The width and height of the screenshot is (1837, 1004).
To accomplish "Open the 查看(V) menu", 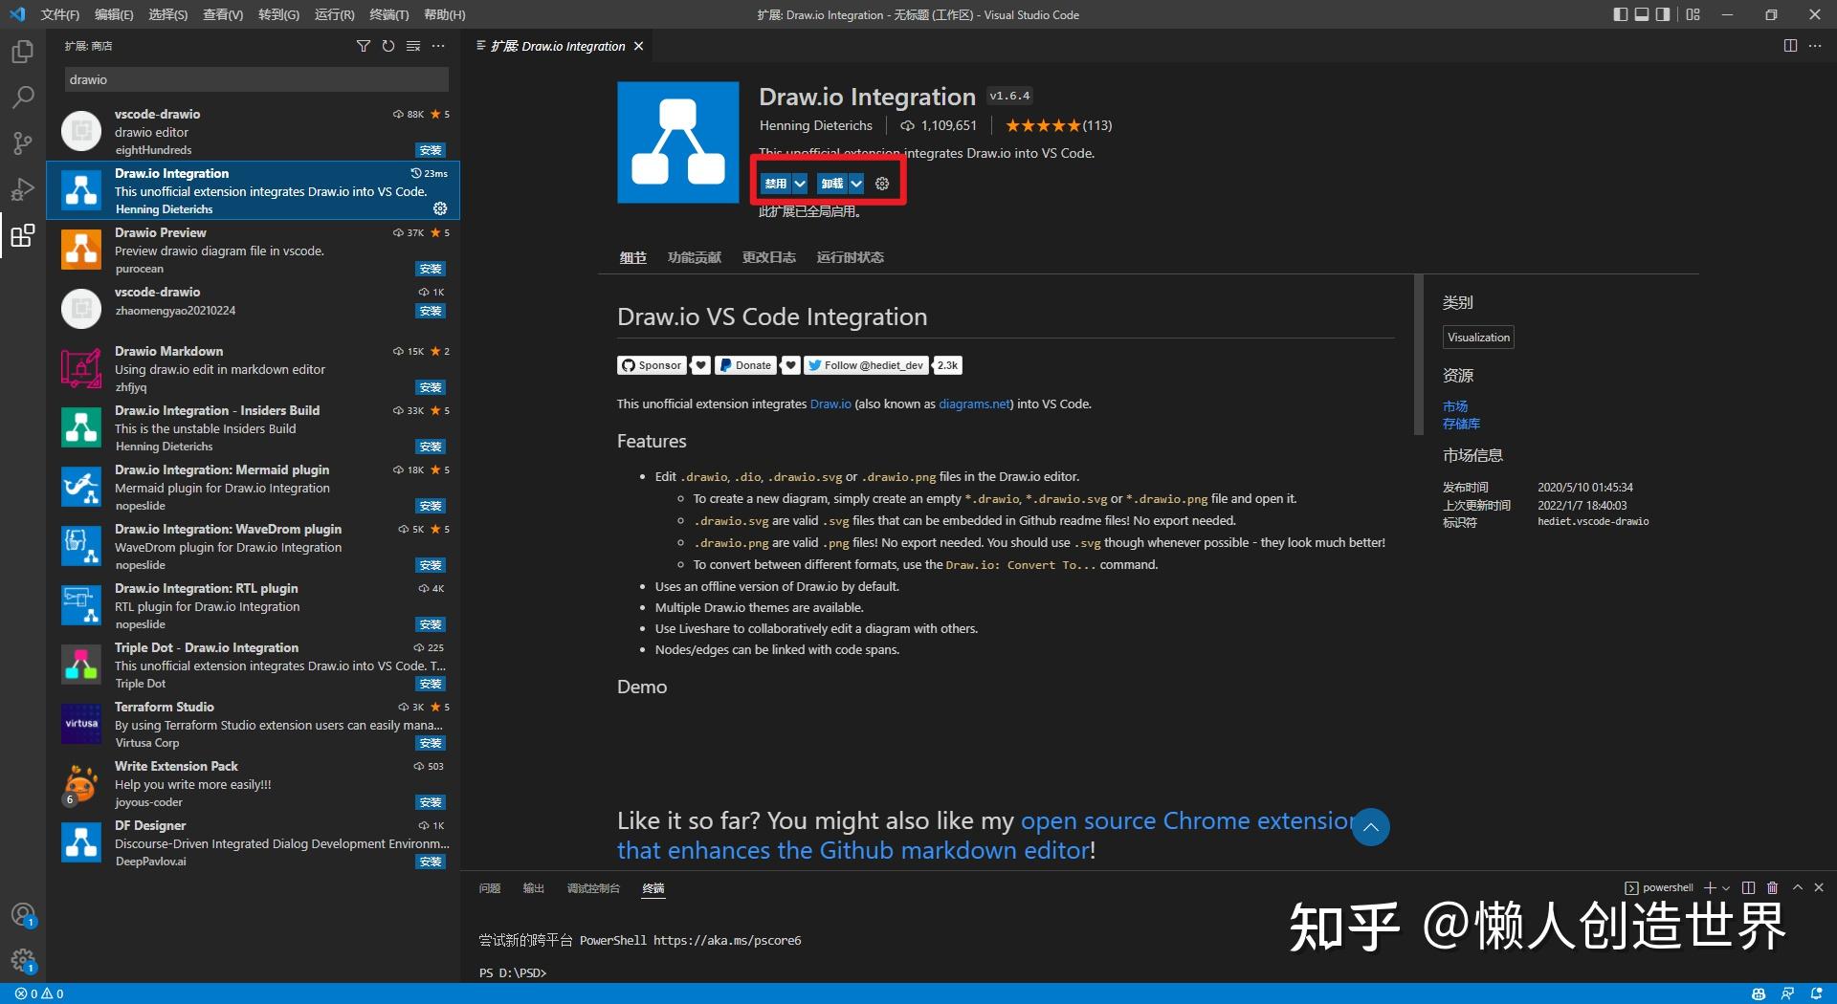I will click(223, 14).
